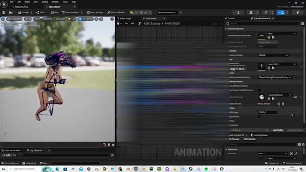The image size is (306, 172).
Task: Use selected asset for Preview Animation Blueprint
Action: (x=269, y=37)
